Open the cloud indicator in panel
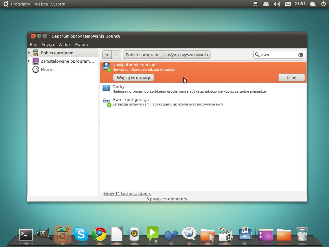The height and width of the screenshot is (247, 329). click(x=266, y=4)
